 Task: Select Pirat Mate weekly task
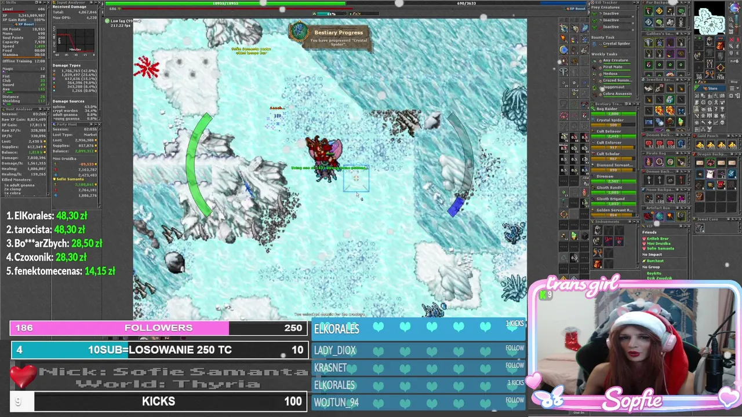[x=612, y=67]
